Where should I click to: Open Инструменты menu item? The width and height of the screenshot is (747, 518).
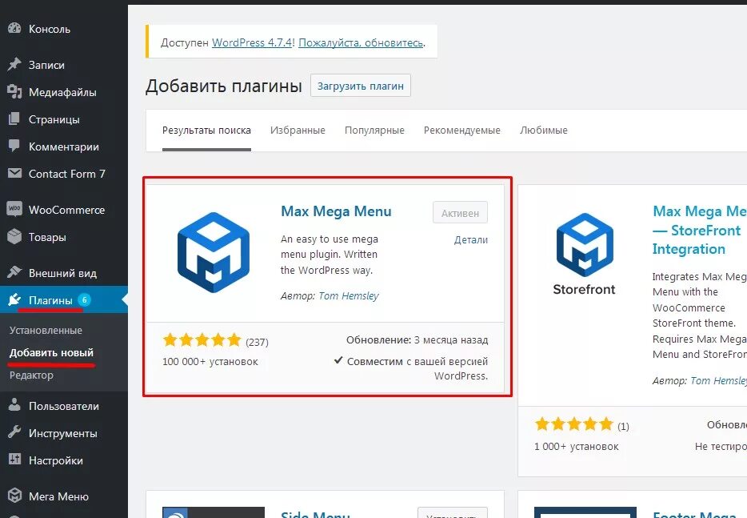pyautogui.click(x=63, y=433)
